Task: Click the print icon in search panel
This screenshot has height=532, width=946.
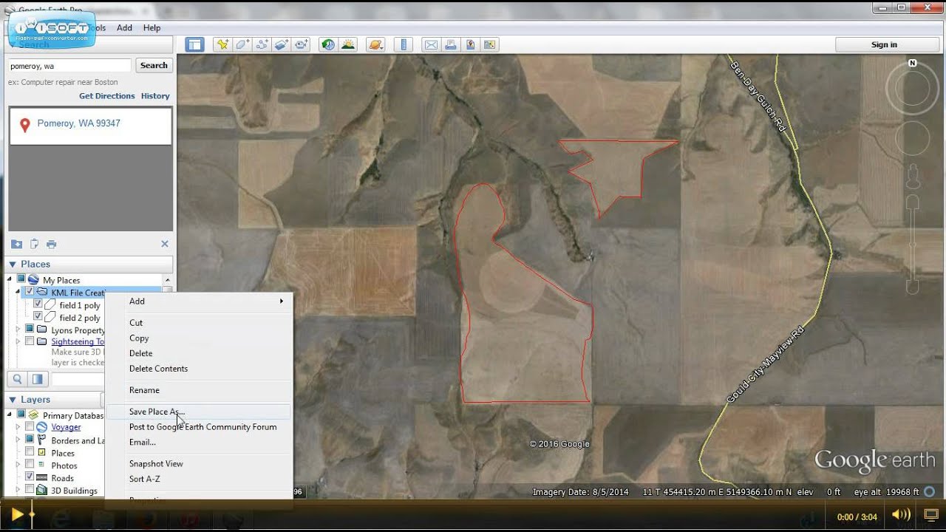Action: coord(51,244)
